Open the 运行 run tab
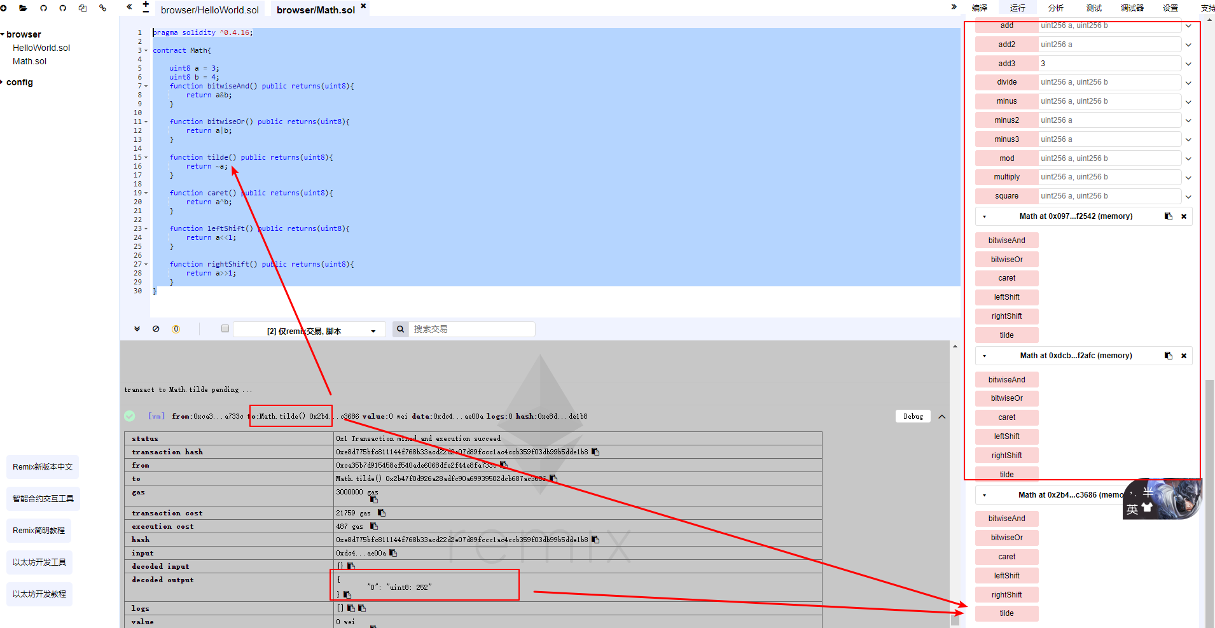The image size is (1215, 628). click(x=1018, y=8)
